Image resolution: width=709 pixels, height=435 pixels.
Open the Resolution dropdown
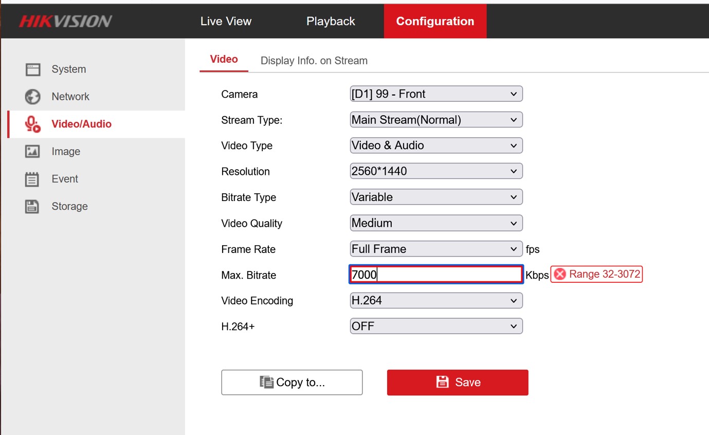pos(435,171)
